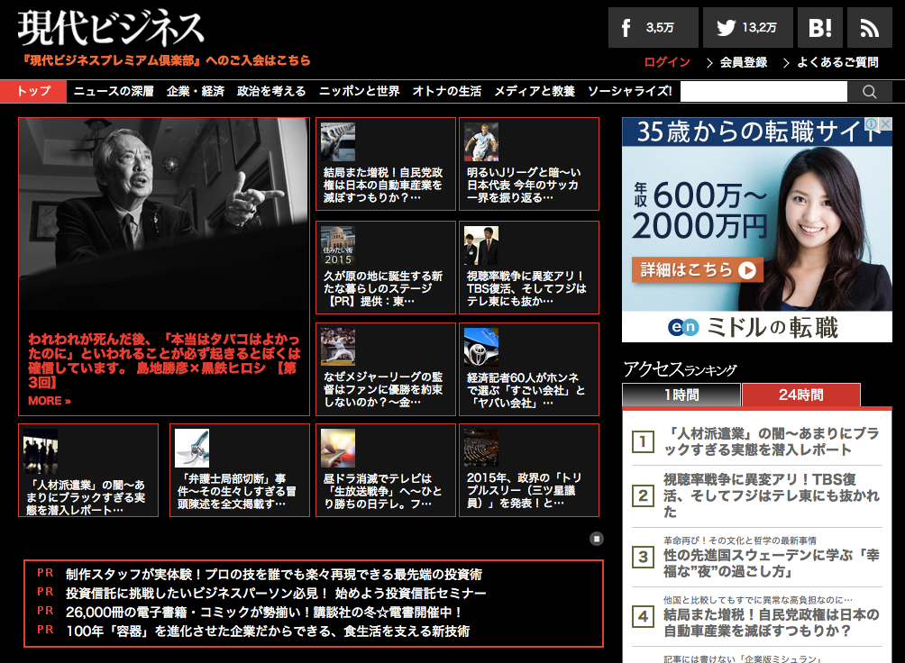The height and width of the screenshot is (663, 905).
Task: Open the タバコ 島地勝彦×黒鉄ヒロシ headline
Action: [164, 360]
